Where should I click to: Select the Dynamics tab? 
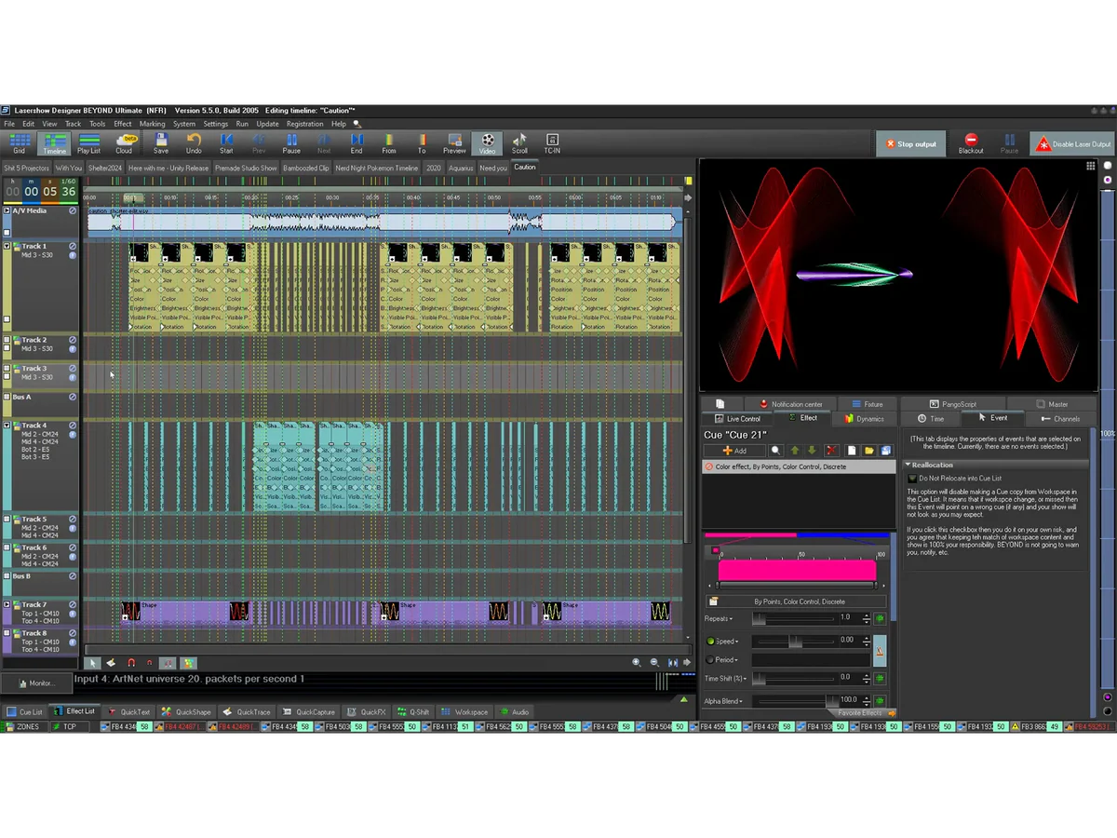(x=865, y=419)
